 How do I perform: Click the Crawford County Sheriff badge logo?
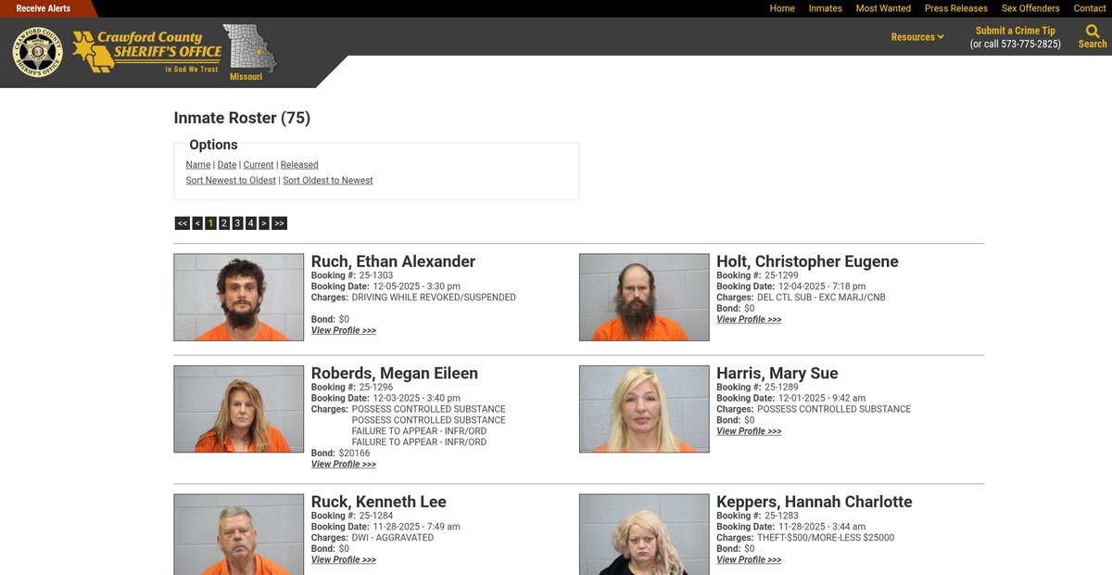(x=38, y=52)
